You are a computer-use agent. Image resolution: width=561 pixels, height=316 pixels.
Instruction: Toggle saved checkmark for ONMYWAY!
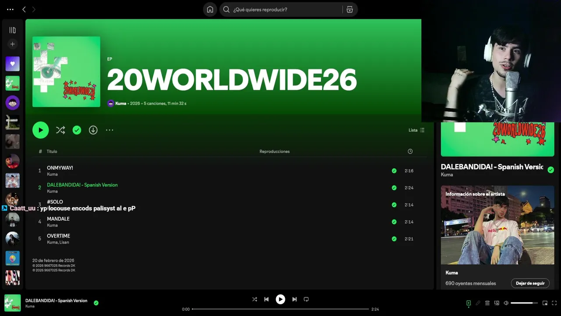[394, 171]
